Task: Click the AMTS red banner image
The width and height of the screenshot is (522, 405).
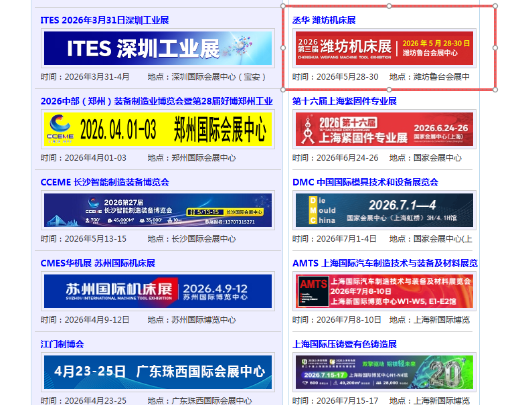Action: (x=384, y=291)
